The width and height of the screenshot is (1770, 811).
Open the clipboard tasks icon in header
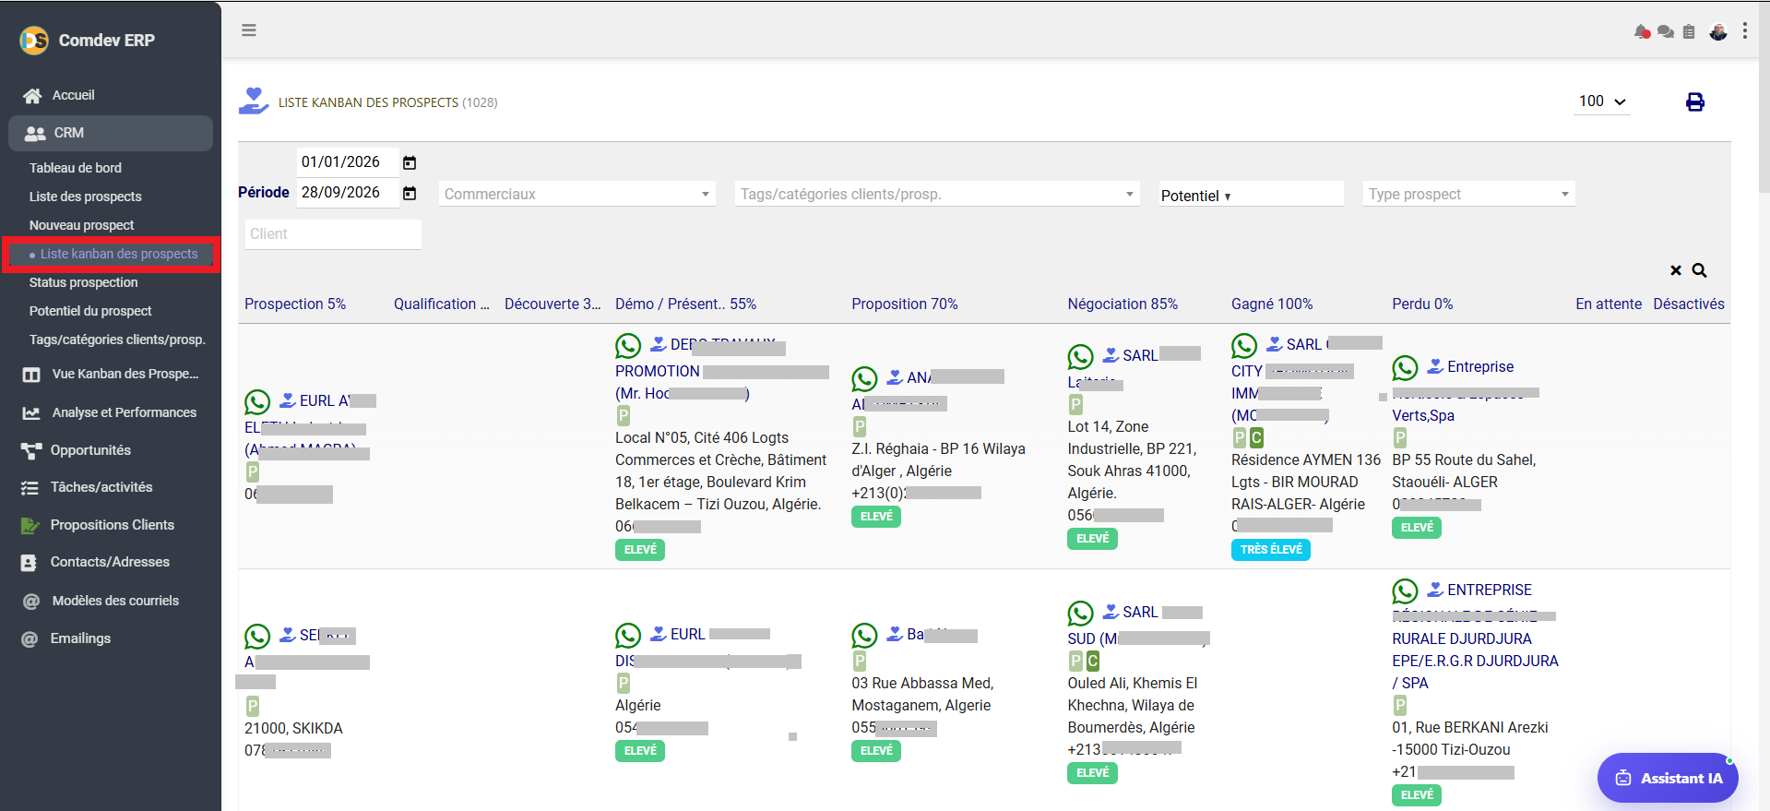pyautogui.click(x=1689, y=32)
